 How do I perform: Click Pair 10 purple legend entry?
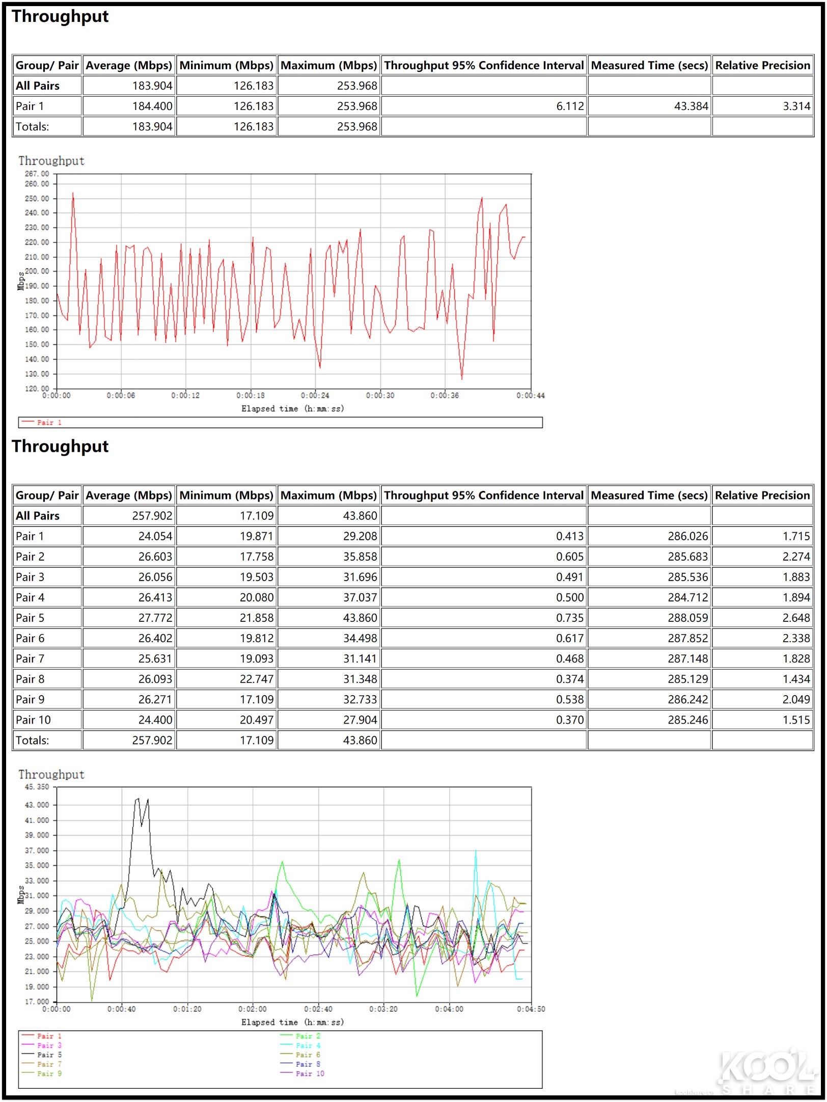click(x=303, y=1073)
